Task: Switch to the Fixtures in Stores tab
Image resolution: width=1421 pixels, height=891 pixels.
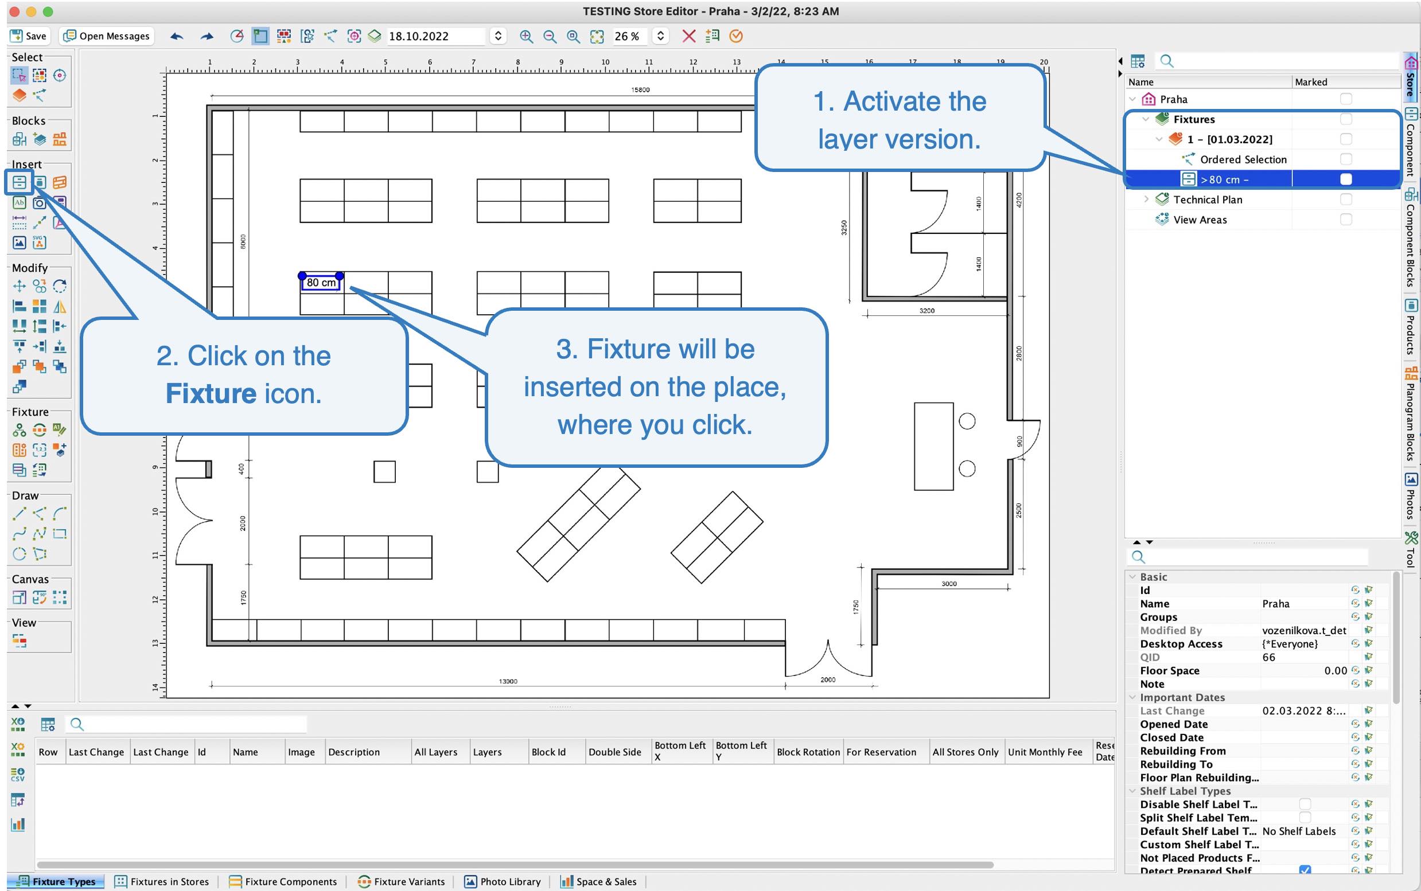Action: 162,882
